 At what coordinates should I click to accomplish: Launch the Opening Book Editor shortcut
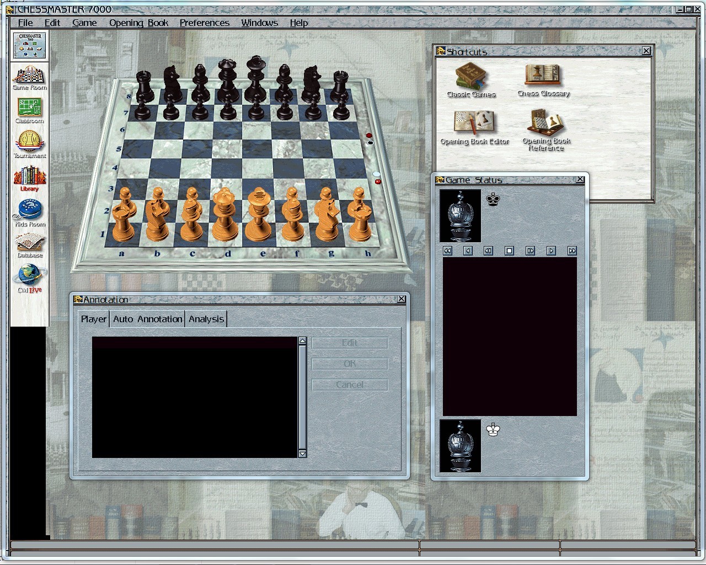[474, 127]
